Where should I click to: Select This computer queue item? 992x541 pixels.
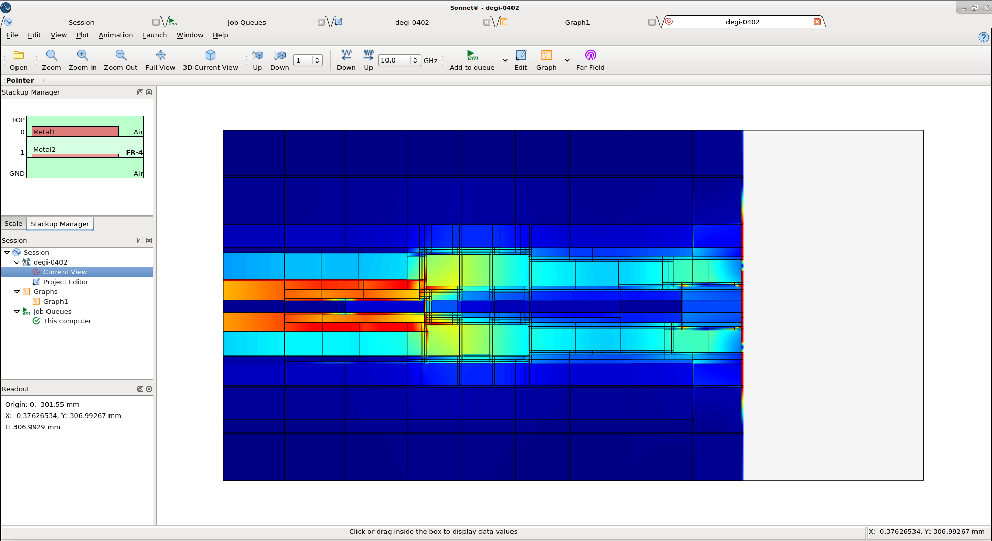click(67, 321)
